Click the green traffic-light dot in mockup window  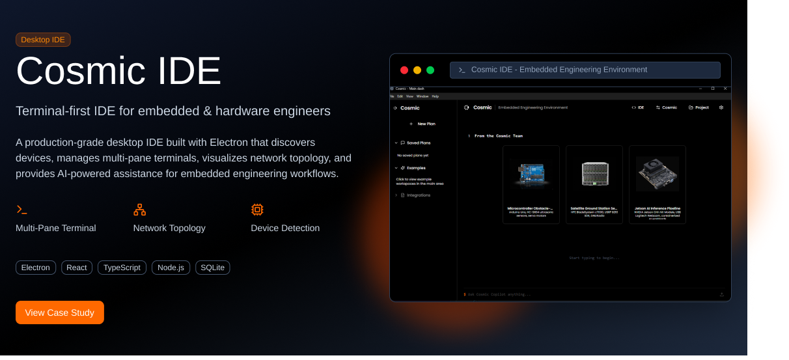click(x=430, y=70)
